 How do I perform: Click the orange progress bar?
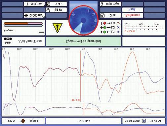[x=23, y=23]
